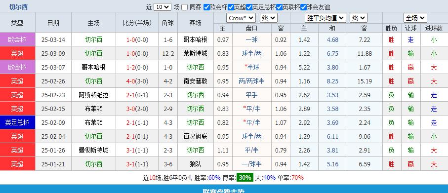The height and width of the screenshot is (193, 448).
Task: Uncheck the 欧会杯 filter checkbox
Action: [206, 7]
